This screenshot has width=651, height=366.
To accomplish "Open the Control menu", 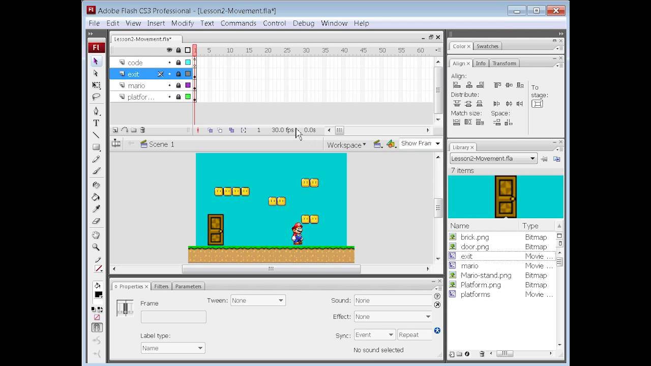I will [x=275, y=23].
